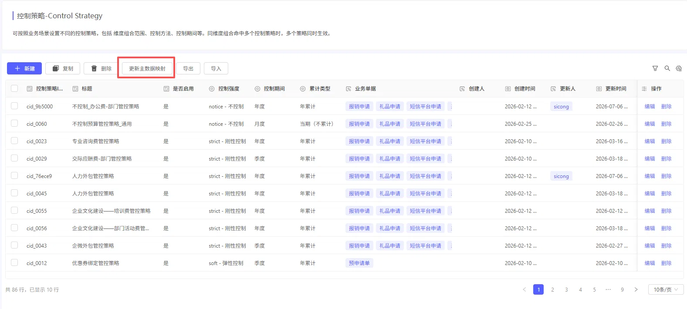687x309 pixels.
Task: Click the 控制强度 column header icon
Action: point(212,89)
